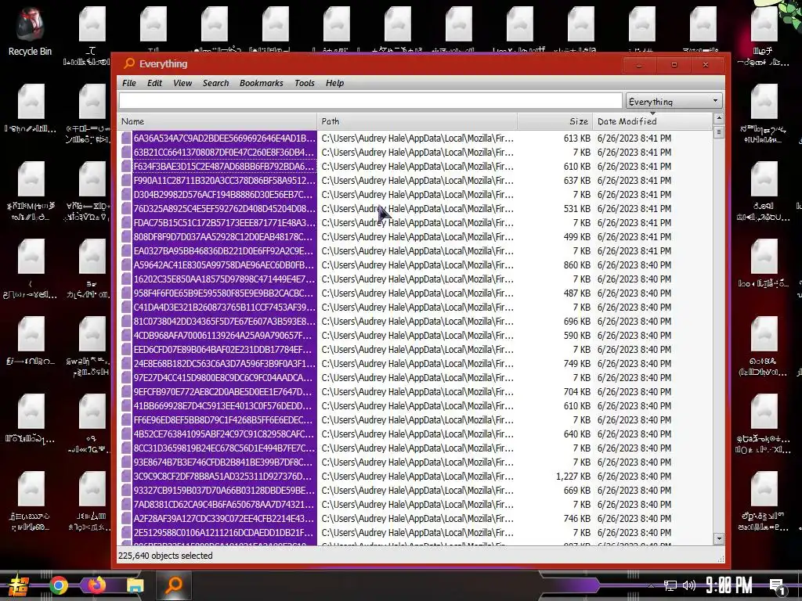Select file name 16202C35E850AA18575D97898C471449E4E7
The width and height of the screenshot is (802, 601).
[x=225, y=279]
